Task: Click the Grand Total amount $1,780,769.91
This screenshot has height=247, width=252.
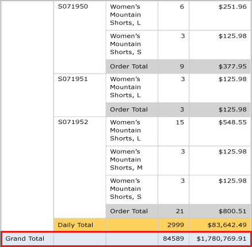Action: coord(220,238)
